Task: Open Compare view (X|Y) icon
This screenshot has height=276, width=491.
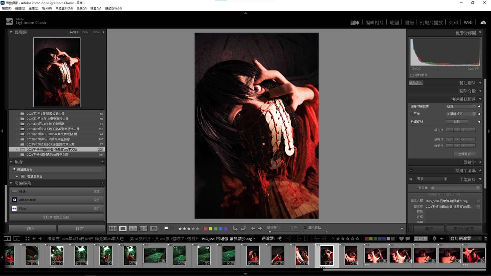Action: pos(133,228)
